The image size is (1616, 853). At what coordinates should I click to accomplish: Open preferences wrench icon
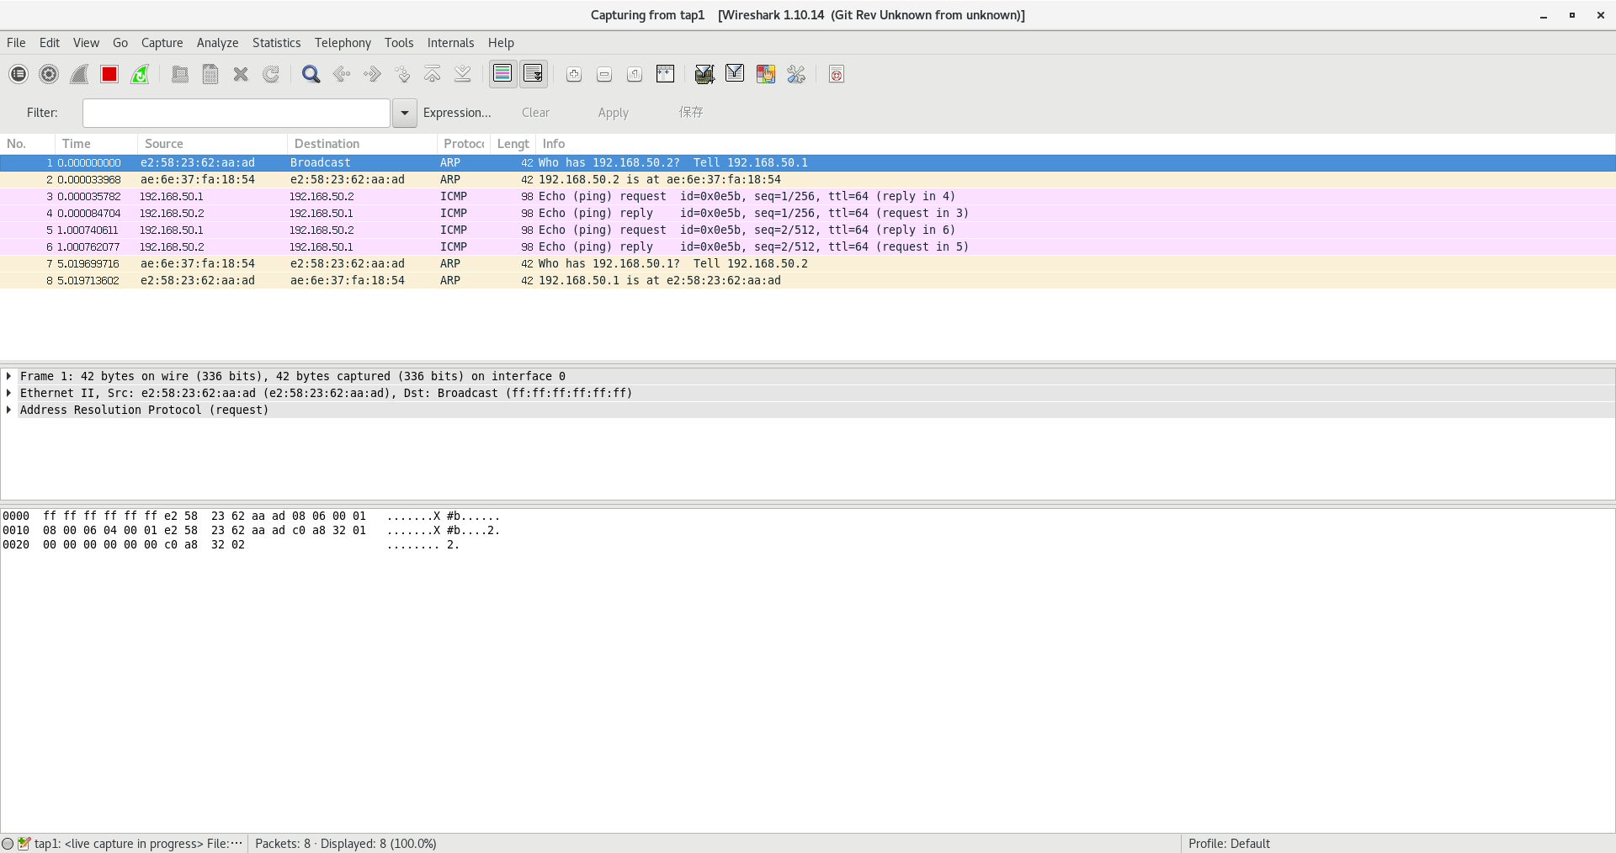coord(796,75)
